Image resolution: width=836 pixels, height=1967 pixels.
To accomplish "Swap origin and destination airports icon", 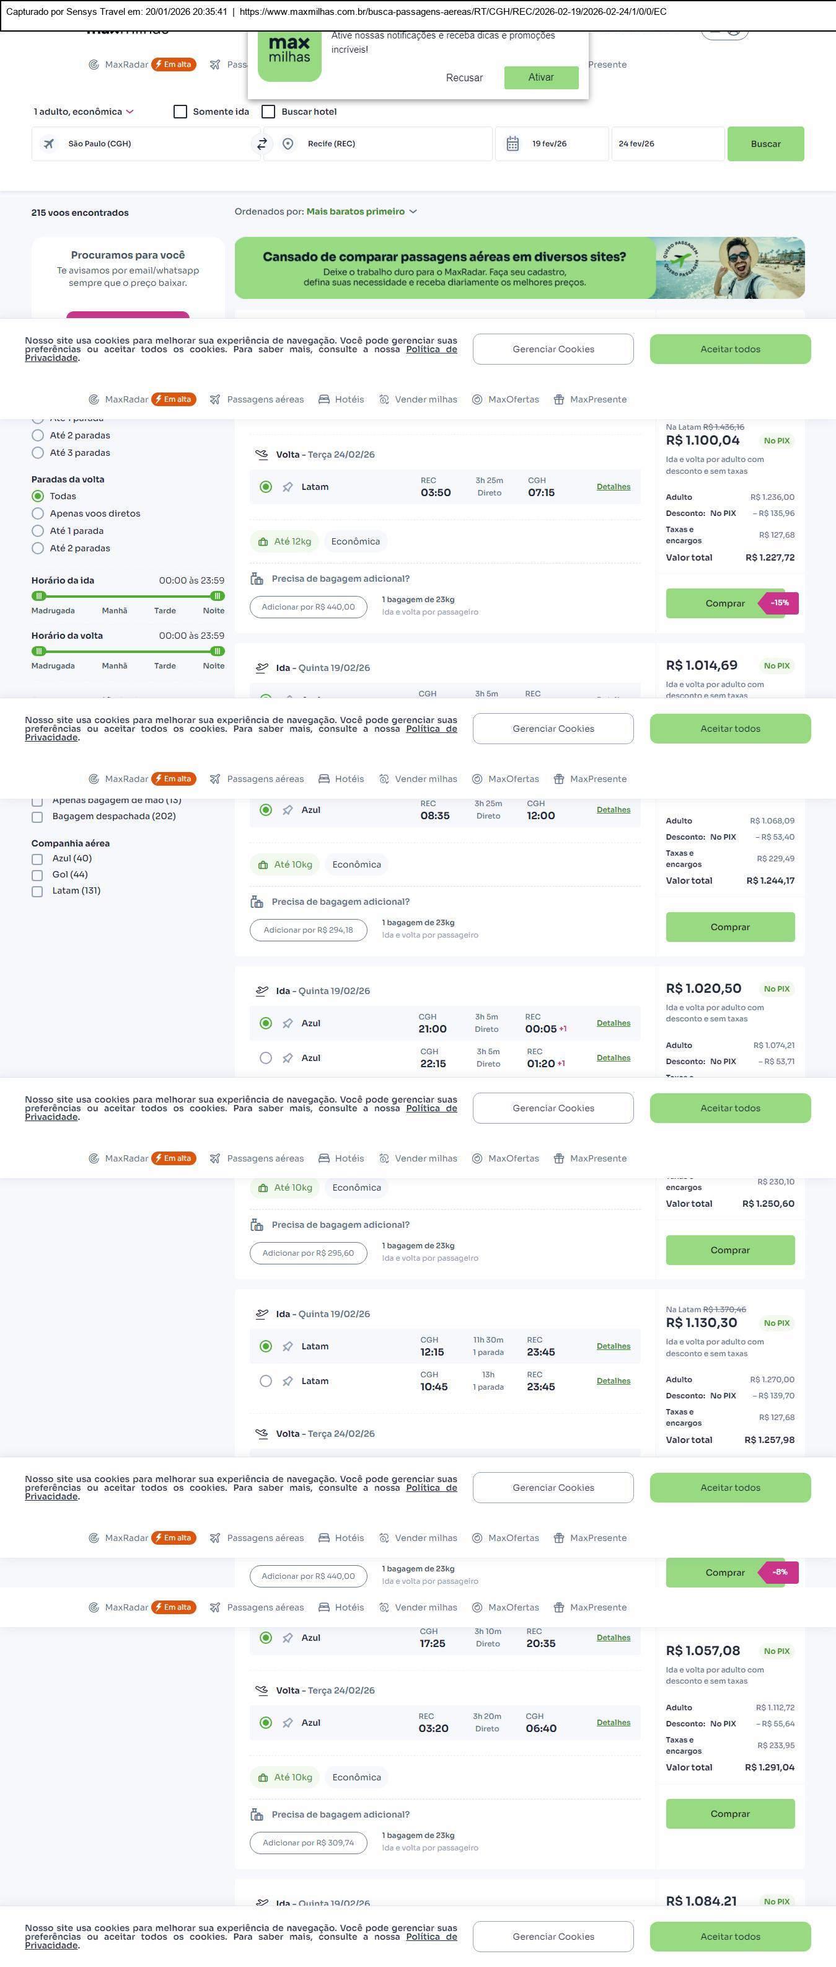I will [x=262, y=143].
